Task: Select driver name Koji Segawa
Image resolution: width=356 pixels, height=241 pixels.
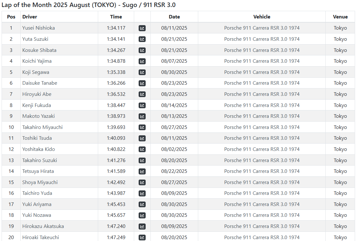Action: tap(36, 72)
